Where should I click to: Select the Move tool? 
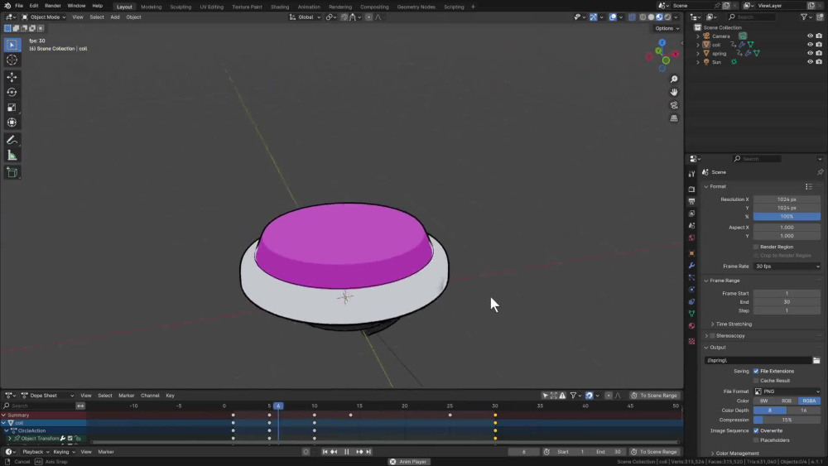(x=12, y=77)
